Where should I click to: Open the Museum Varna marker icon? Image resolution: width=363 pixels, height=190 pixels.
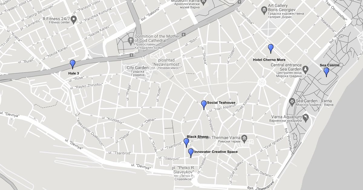click(x=204, y=2)
